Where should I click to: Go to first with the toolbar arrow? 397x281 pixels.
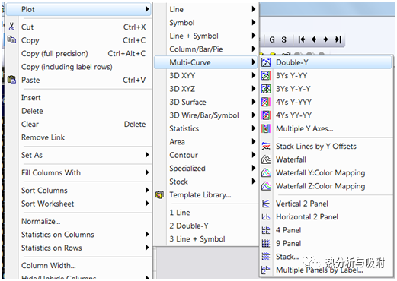(x=302, y=39)
